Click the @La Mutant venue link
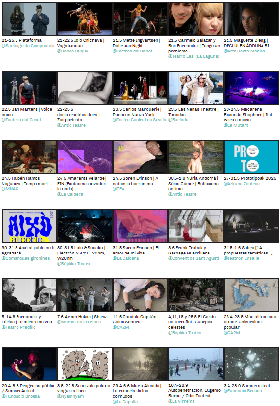This screenshot has width=280, height=406. click(x=236, y=125)
